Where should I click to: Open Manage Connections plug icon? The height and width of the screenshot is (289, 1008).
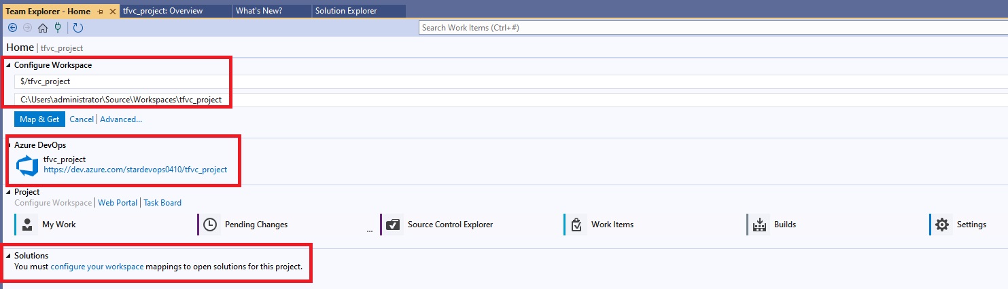[x=58, y=28]
